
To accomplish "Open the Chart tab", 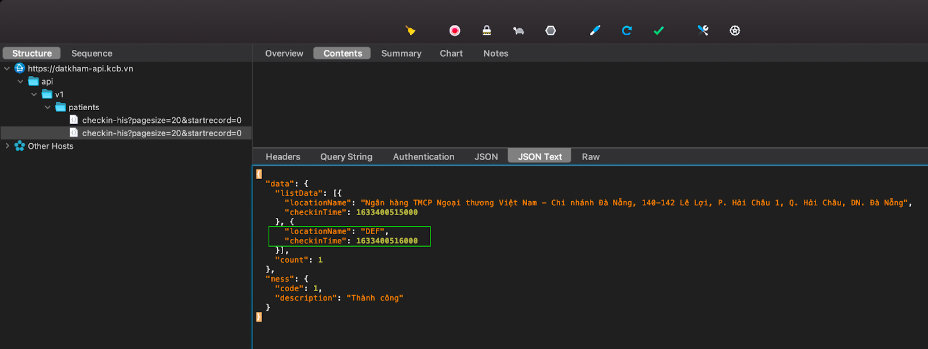I will point(451,53).
